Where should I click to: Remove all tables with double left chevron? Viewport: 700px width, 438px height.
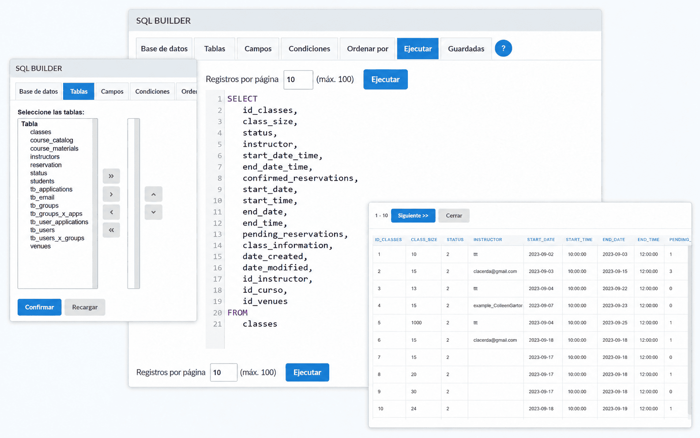(x=111, y=230)
